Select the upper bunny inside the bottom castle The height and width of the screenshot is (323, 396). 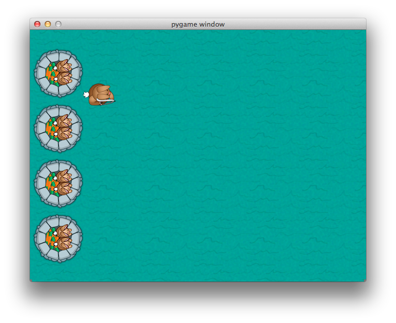click(x=62, y=232)
